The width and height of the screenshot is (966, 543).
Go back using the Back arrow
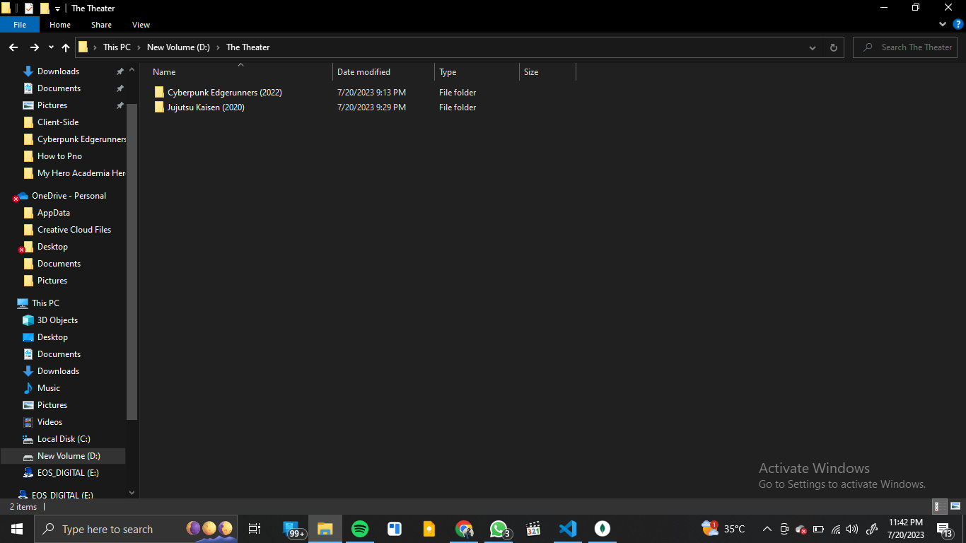click(13, 47)
